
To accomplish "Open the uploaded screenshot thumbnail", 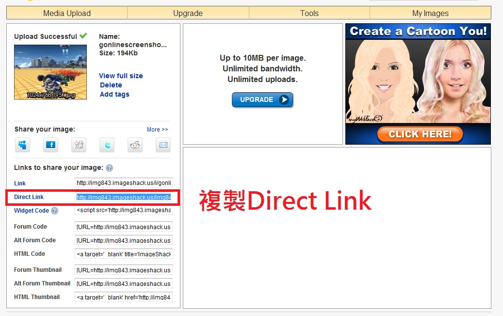I will (x=50, y=72).
